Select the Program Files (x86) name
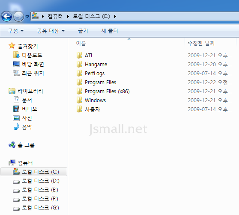239x215 pixels. coord(108,91)
